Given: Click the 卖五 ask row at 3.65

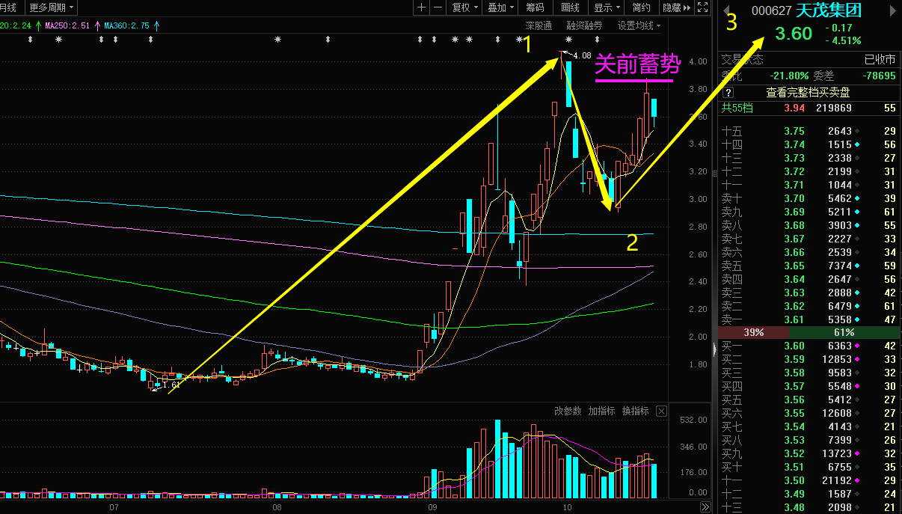Looking at the screenshot, I should pyautogui.click(x=808, y=266).
